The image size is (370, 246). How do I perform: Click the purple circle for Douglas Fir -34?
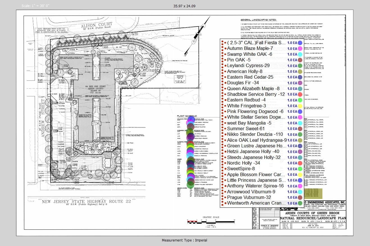pos(300,83)
